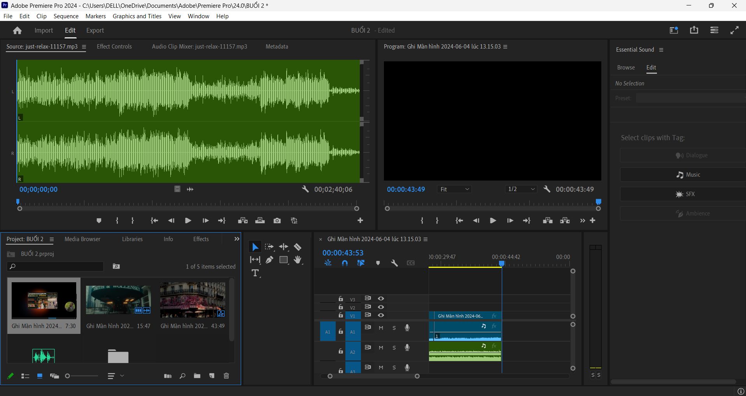Open the Quick Export share icon

[x=694, y=30]
